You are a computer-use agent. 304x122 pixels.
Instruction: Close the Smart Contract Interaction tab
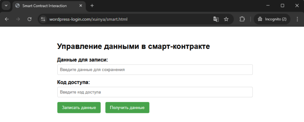coord(81,6)
